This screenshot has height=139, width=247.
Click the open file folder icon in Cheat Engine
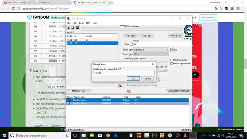point(73,28)
